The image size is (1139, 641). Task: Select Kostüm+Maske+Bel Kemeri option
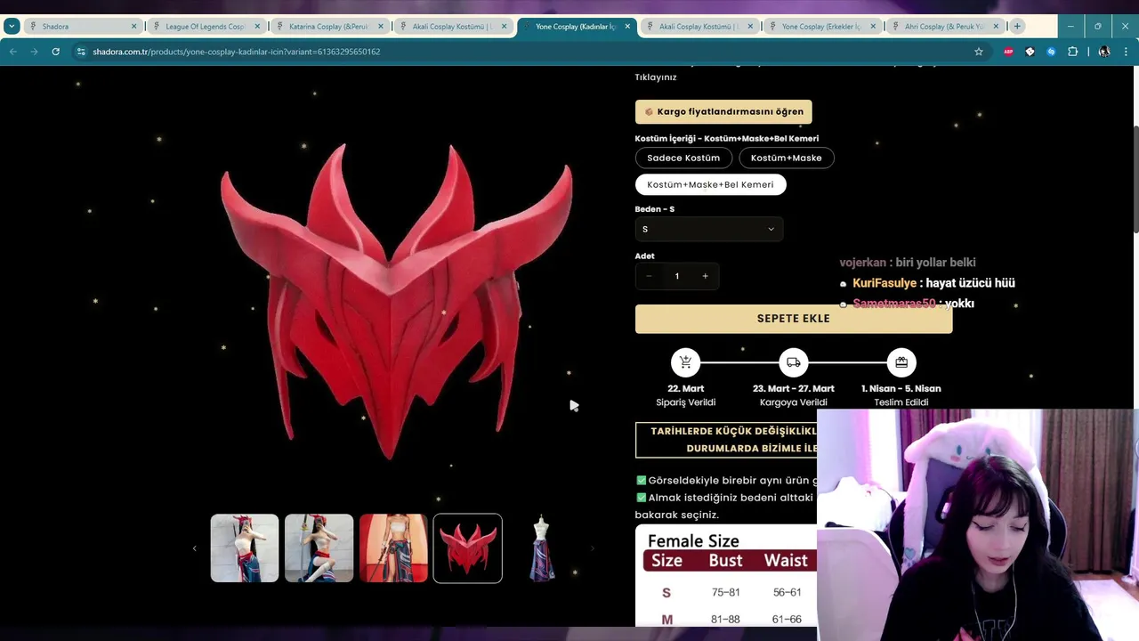coord(710,184)
